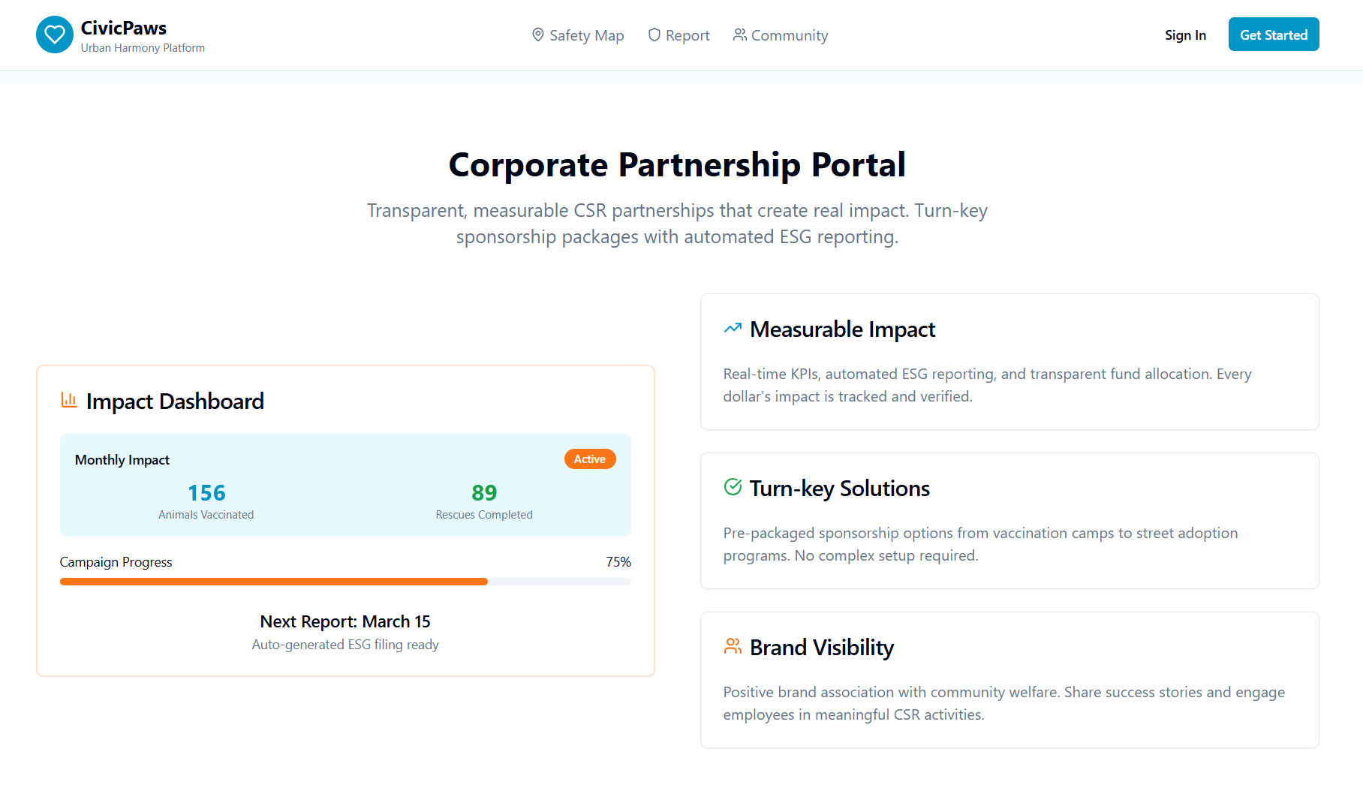Select the 156 Animals Vaccinated stat
Screen dimensions: 1363x800
(x=206, y=501)
